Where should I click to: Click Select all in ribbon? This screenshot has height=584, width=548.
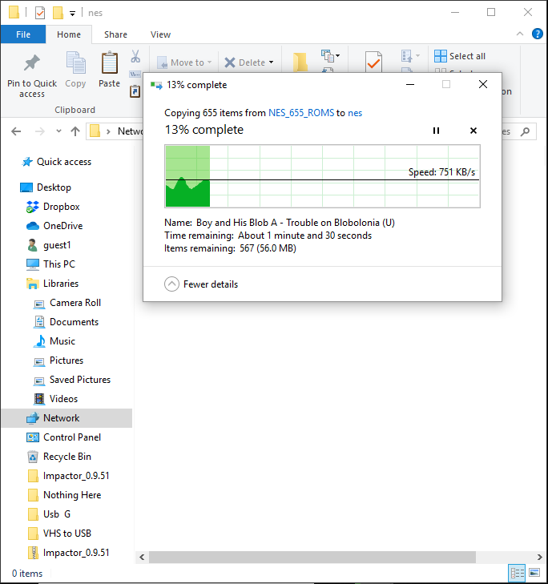click(460, 56)
